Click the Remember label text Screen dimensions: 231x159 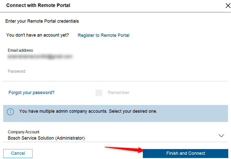118,93
